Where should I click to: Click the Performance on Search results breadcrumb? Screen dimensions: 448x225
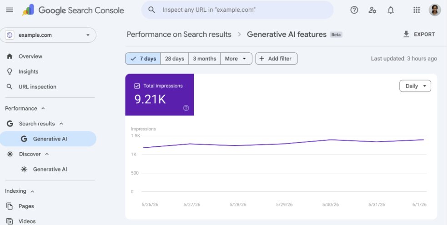pos(179,34)
